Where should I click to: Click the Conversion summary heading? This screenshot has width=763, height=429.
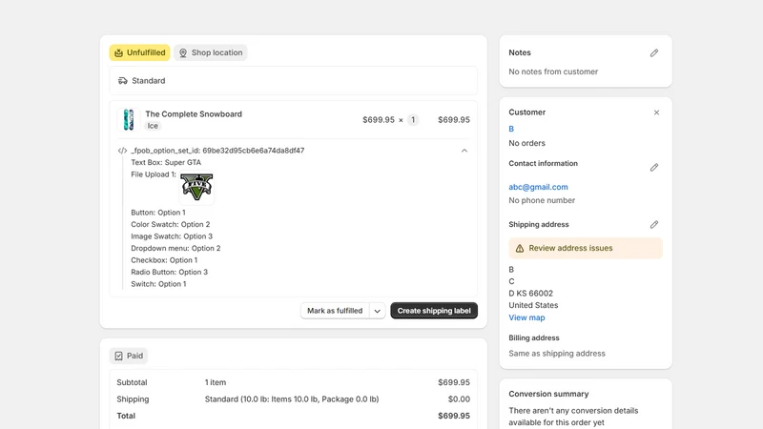click(548, 394)
